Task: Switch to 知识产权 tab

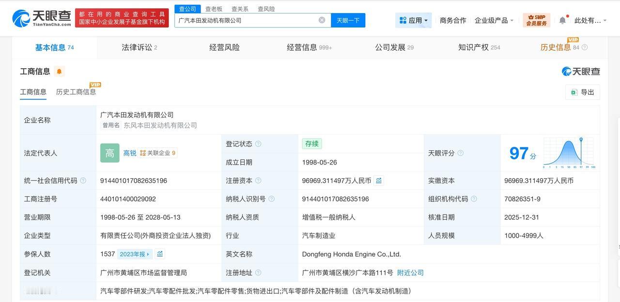Action: tap(479, 47)
